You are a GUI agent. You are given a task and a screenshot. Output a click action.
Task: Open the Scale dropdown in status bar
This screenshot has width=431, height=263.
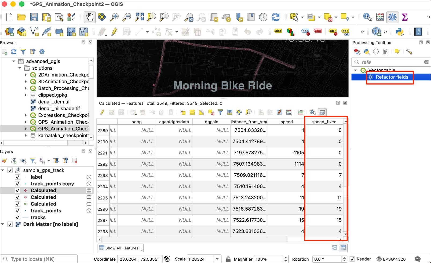[x=217, y=259]
